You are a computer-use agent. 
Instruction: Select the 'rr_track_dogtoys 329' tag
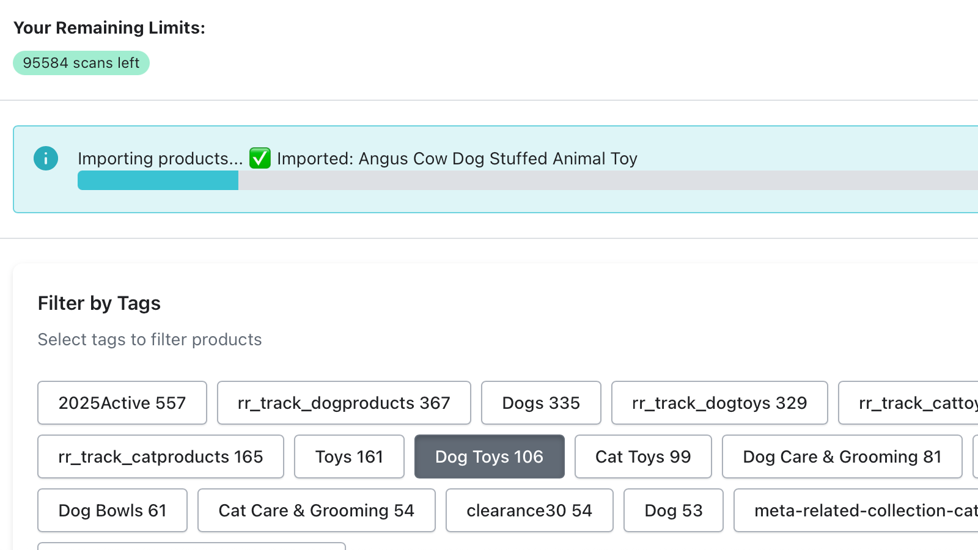[719, 403]
